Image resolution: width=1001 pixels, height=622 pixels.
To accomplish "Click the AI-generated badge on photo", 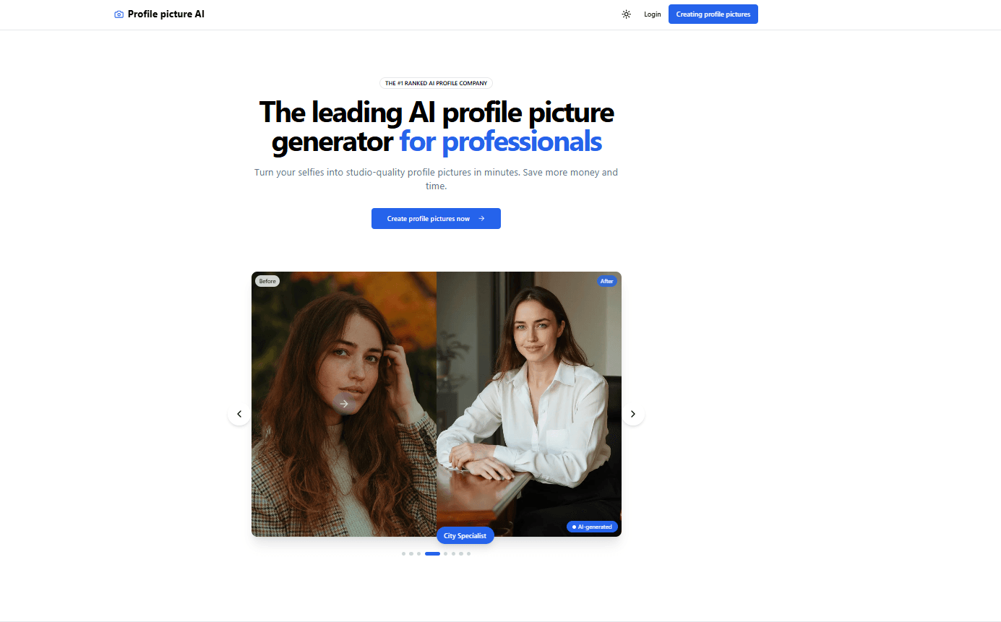I will 593,527.
